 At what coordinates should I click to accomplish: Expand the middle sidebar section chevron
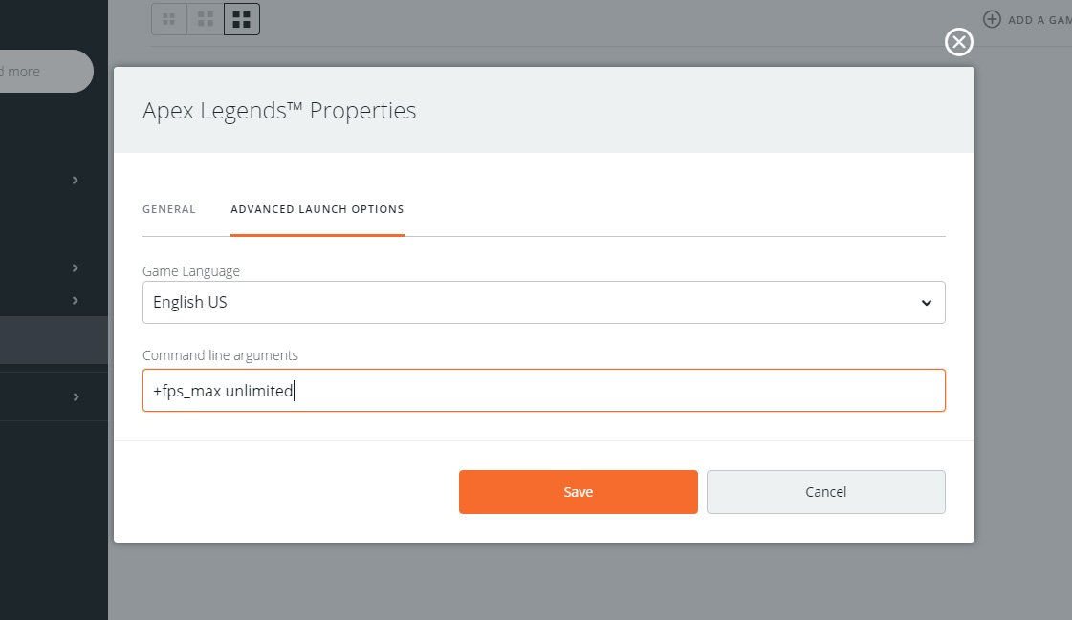76,267
